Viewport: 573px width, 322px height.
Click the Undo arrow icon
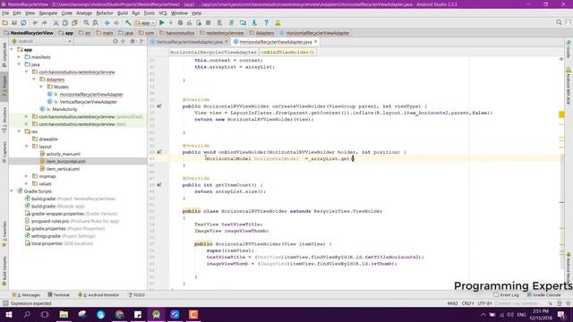tap(35, 22)
